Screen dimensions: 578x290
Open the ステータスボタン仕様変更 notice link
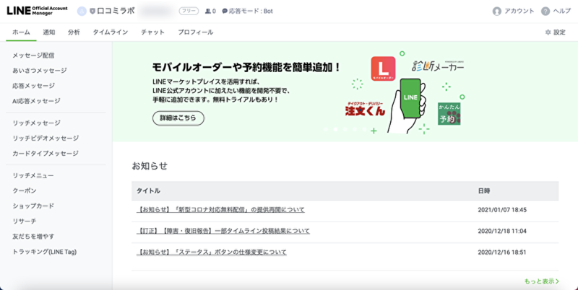coord(211,252)
